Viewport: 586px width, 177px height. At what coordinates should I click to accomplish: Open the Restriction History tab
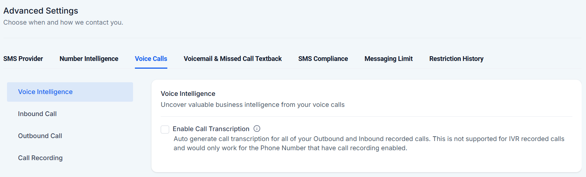(x=456, y=59)
